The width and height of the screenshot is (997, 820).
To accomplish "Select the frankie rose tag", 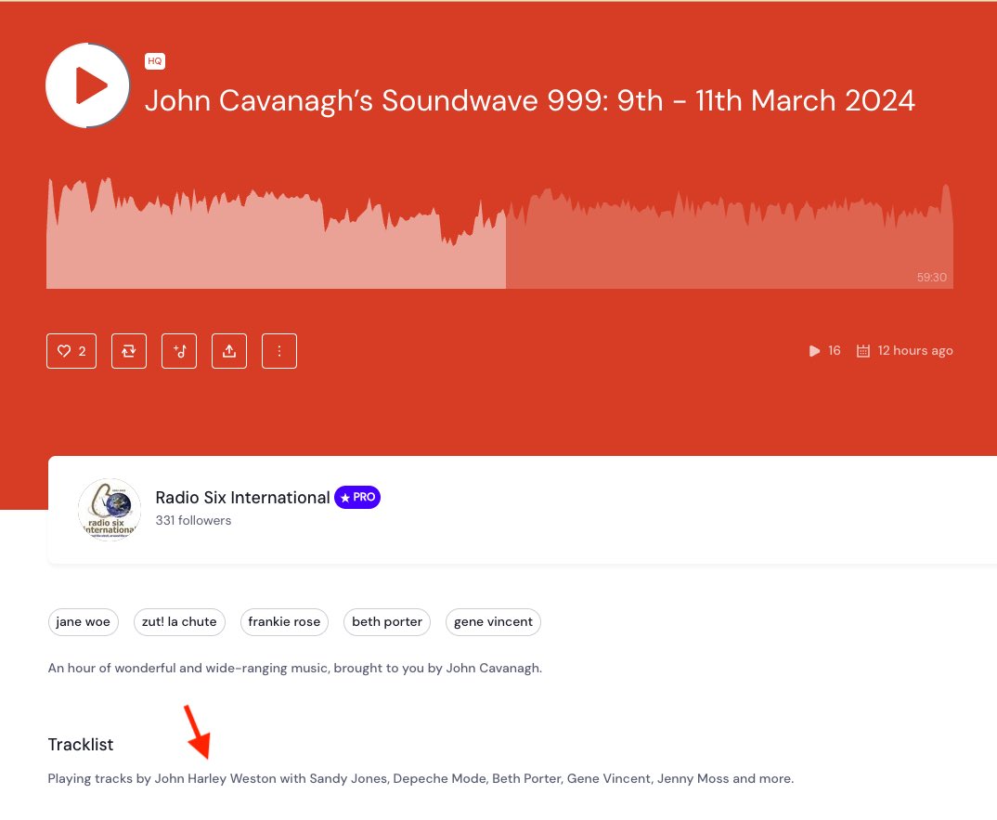I will click(x=284, y=621).
